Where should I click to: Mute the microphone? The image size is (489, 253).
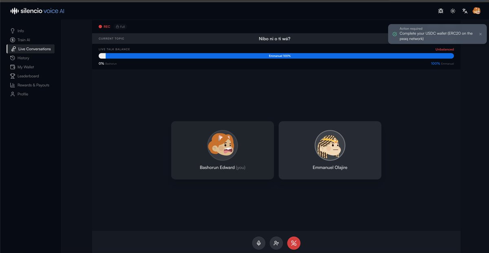(x=258, y=243)
